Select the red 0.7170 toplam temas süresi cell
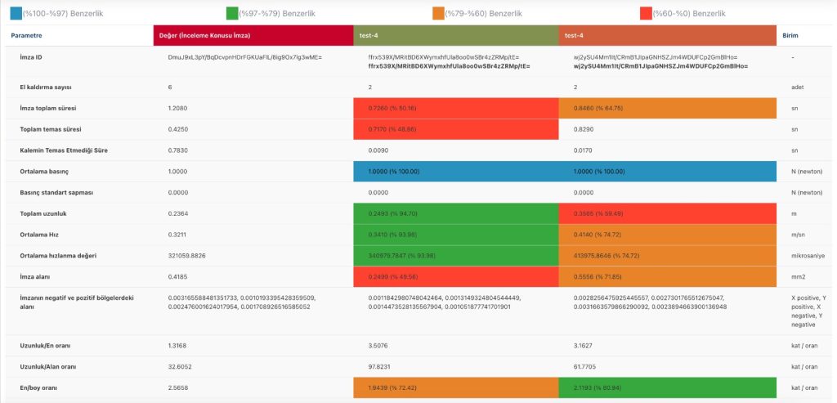 click(x=456, y=129)
